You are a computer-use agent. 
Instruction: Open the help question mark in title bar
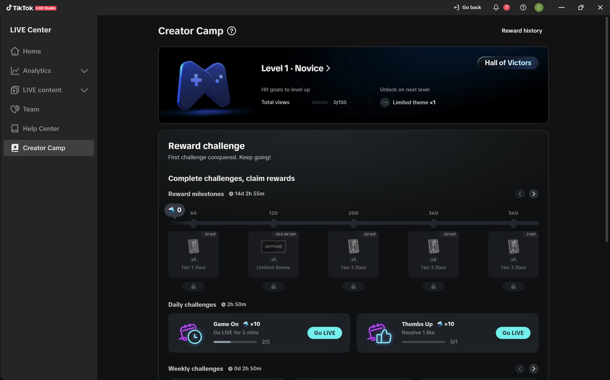(523, 8)
